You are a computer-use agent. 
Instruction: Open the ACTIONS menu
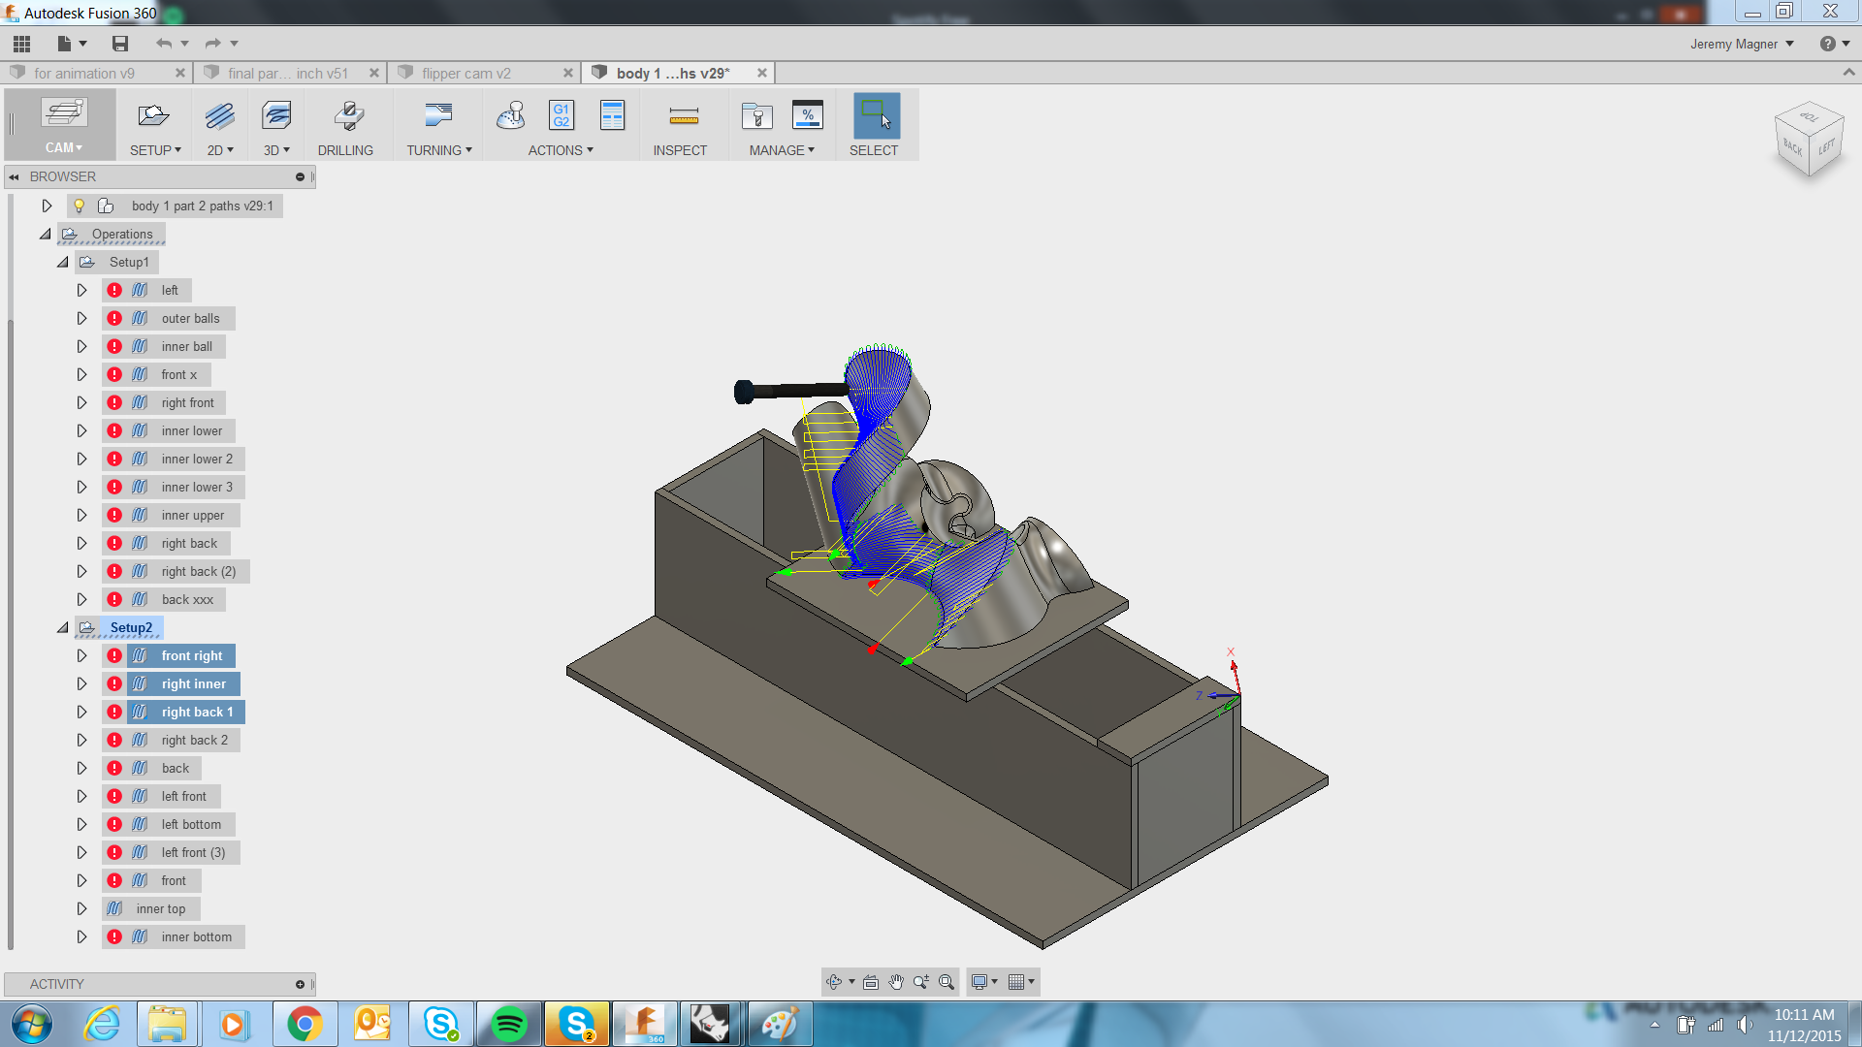tap(561, 150)
